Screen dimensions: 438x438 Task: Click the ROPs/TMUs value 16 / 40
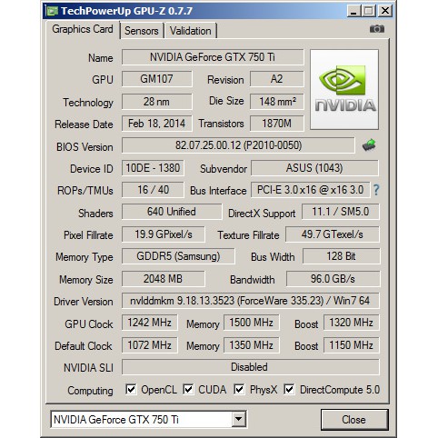click(153, 190)
